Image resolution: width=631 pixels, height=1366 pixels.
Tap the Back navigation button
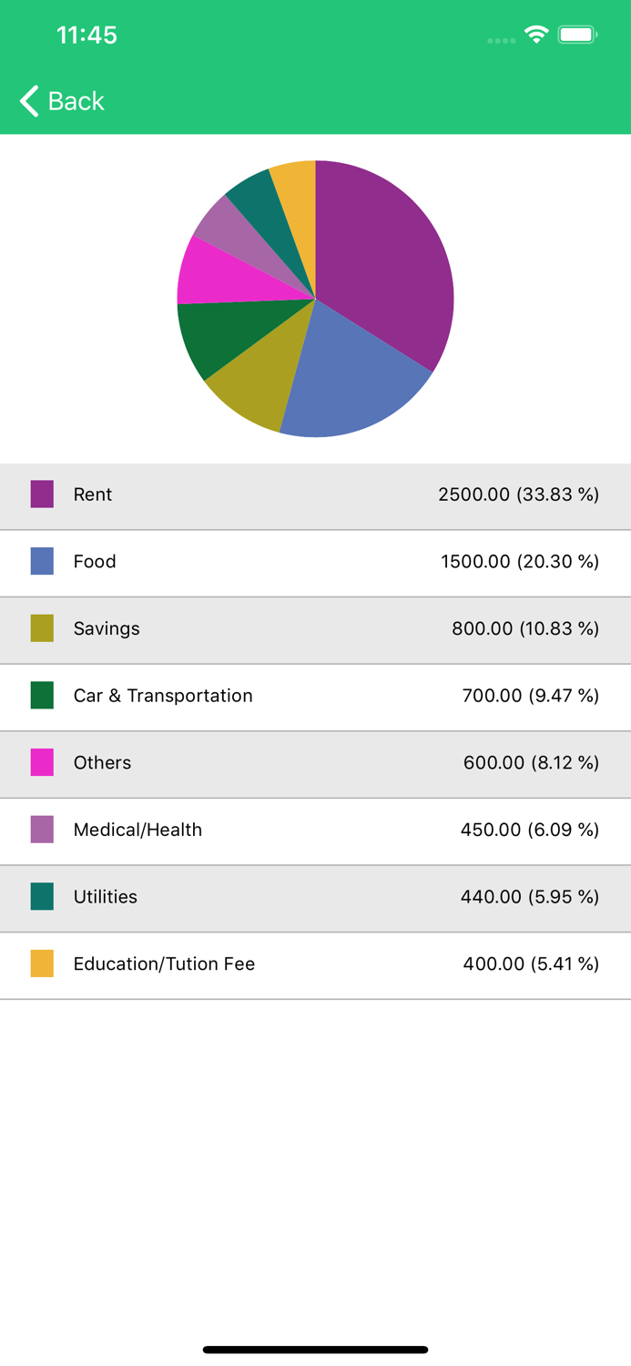[60, 101]
